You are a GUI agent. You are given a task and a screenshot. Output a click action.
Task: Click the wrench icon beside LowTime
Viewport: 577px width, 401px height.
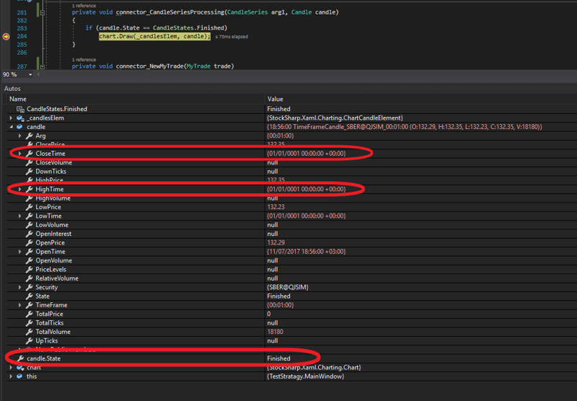point(30,216)
